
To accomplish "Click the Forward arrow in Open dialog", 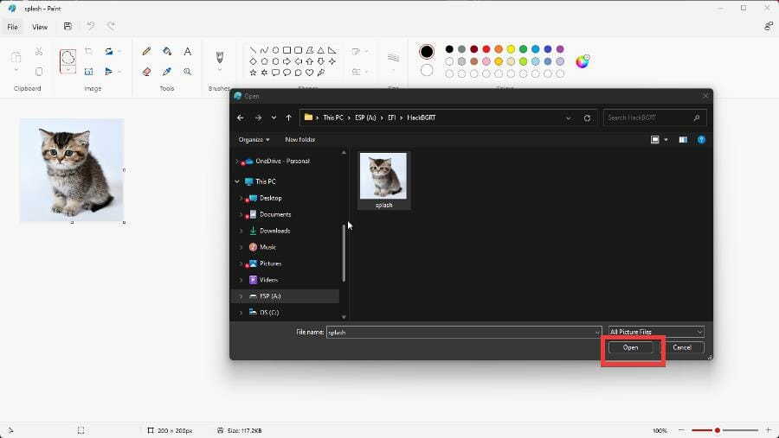I will tap(258, 117).
